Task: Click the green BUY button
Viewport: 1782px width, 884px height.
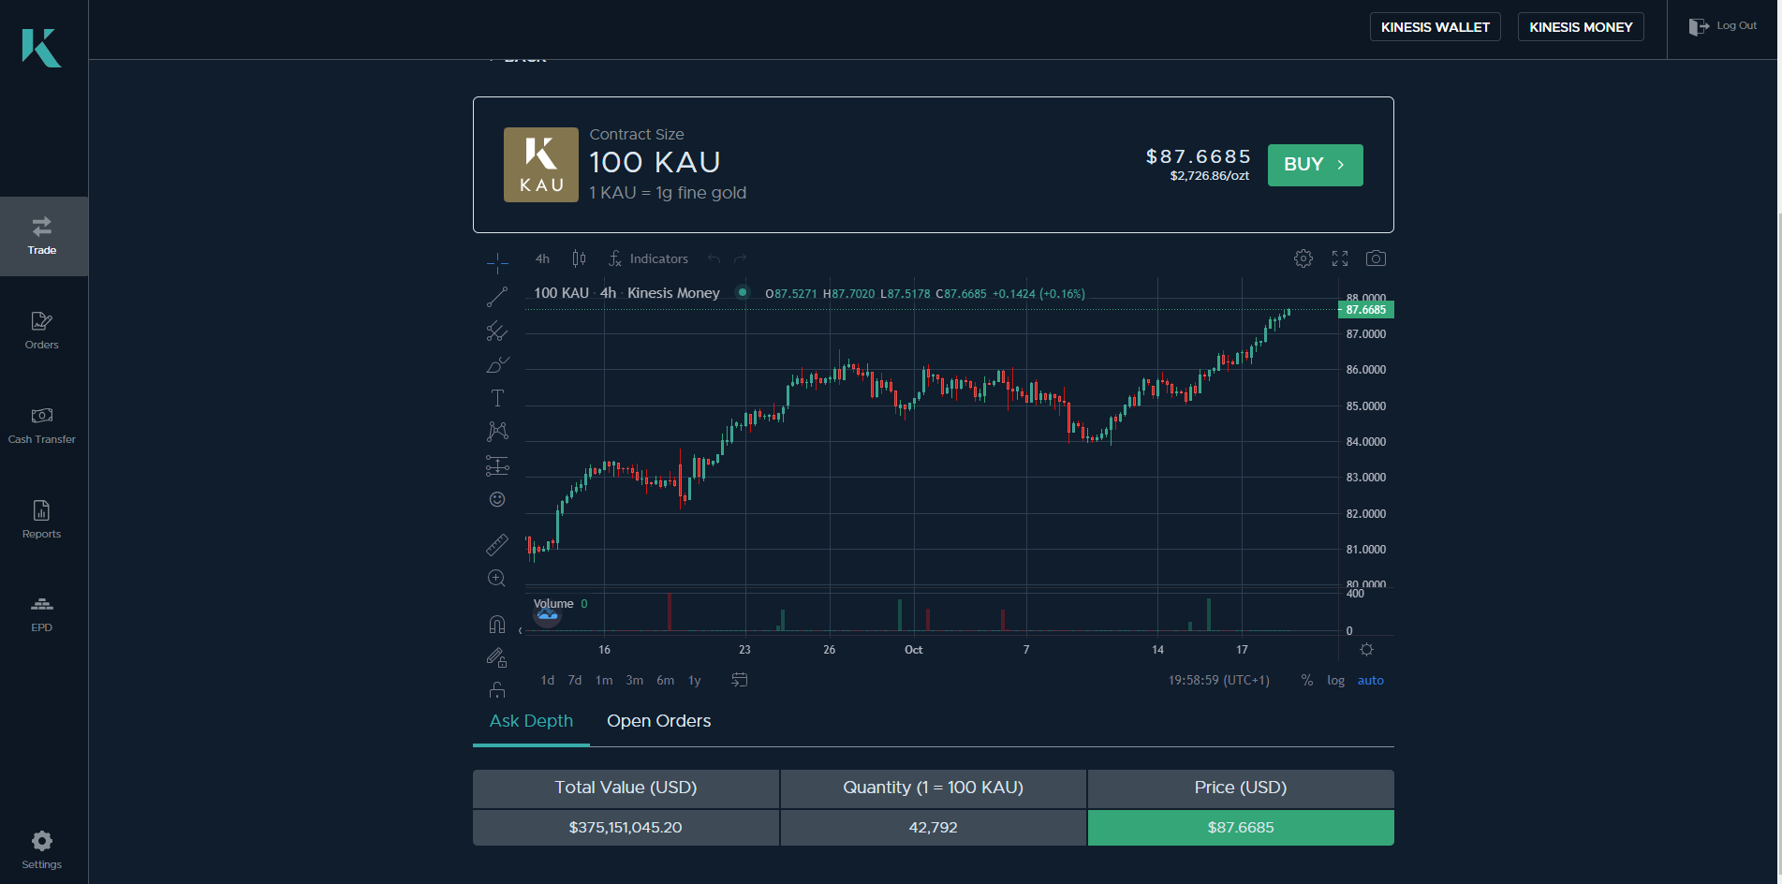Action: pos(1316,165)
